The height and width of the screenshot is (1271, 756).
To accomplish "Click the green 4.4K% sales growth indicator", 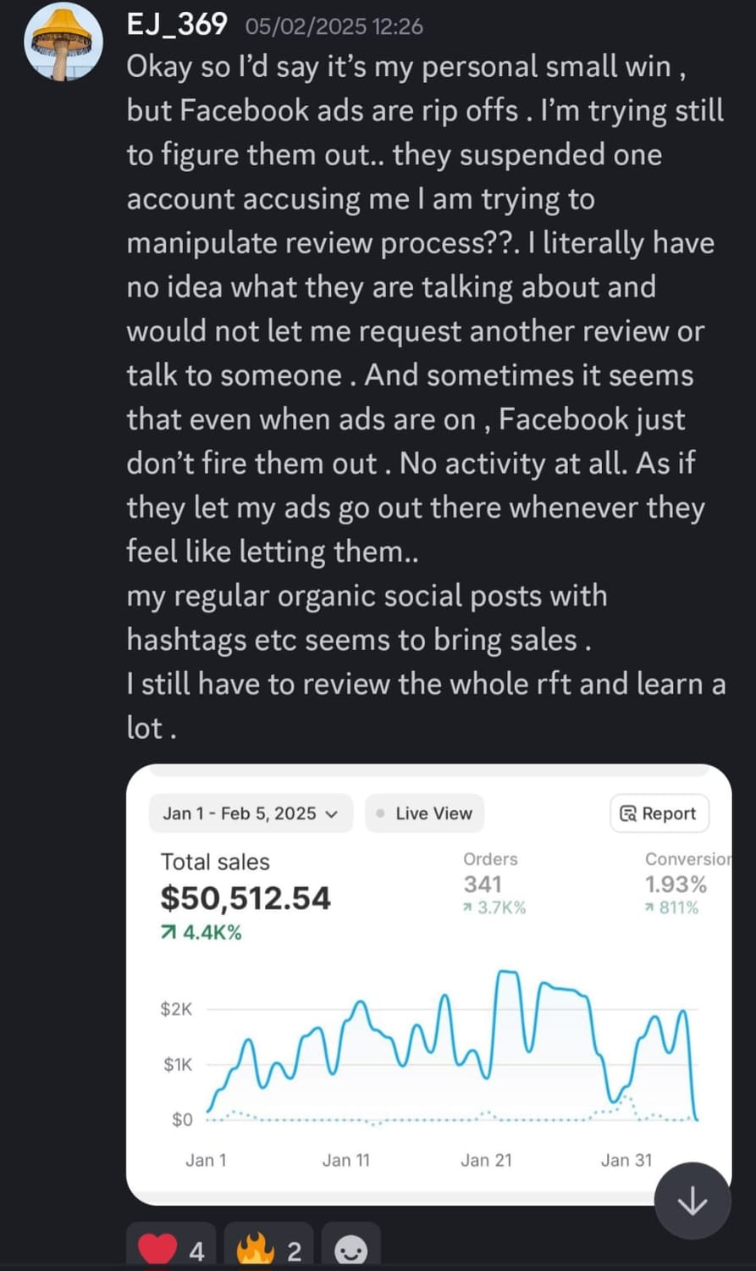I will tap(201, 933).
